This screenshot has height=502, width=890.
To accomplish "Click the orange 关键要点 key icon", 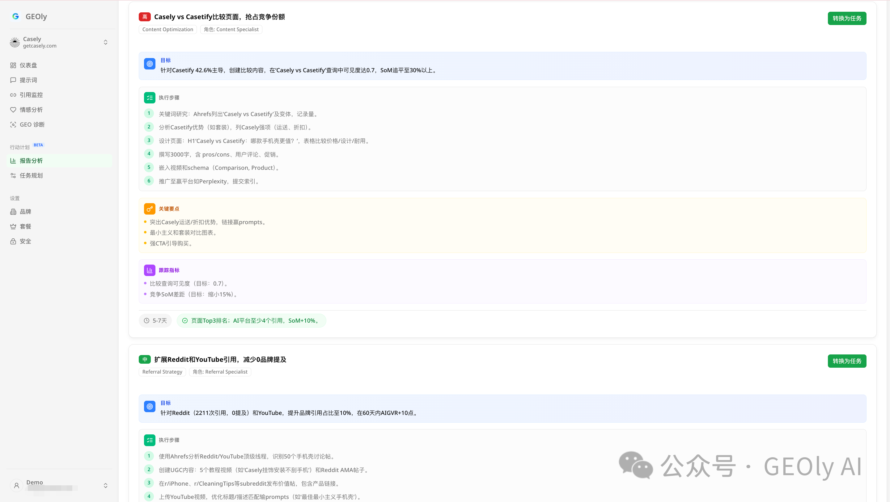I will 150,209.
